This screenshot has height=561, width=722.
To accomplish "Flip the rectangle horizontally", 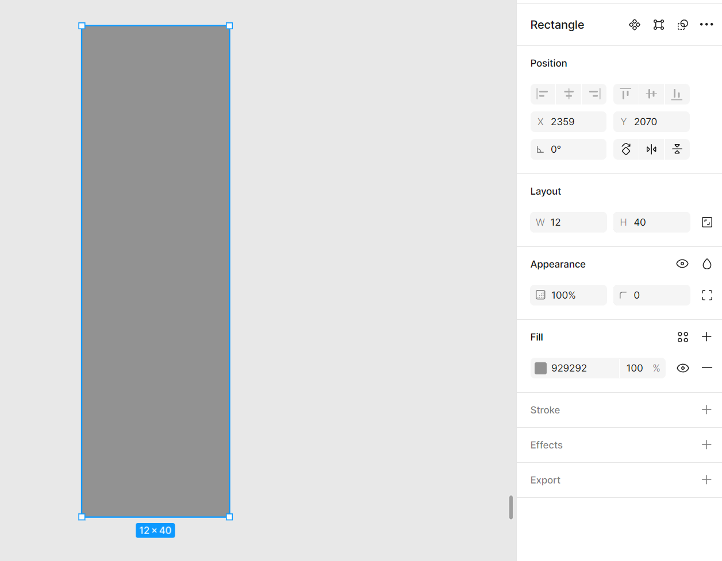I will pyautogui.click(x=651, y=149).
